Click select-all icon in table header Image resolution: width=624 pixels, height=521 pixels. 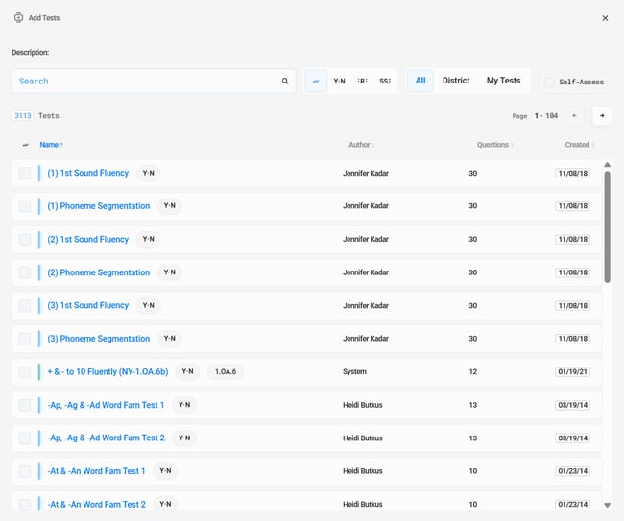click(x=25, y=145)
